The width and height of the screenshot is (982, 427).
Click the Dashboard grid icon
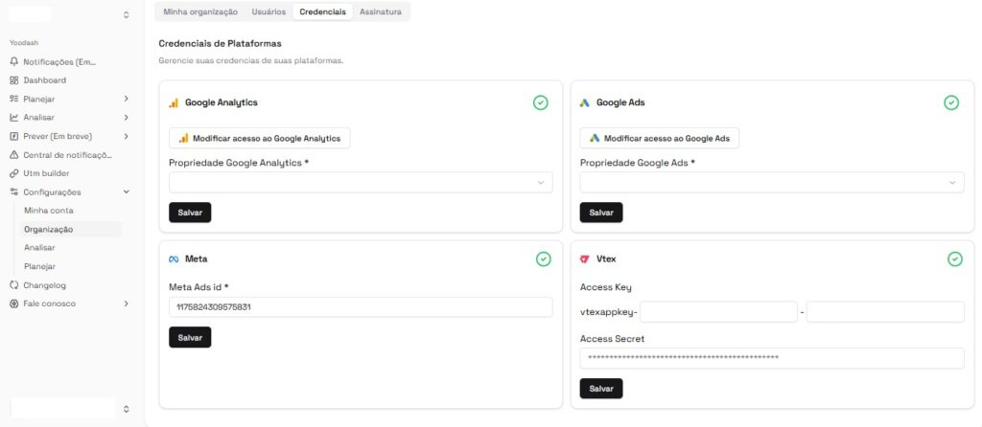pos(14,80)
